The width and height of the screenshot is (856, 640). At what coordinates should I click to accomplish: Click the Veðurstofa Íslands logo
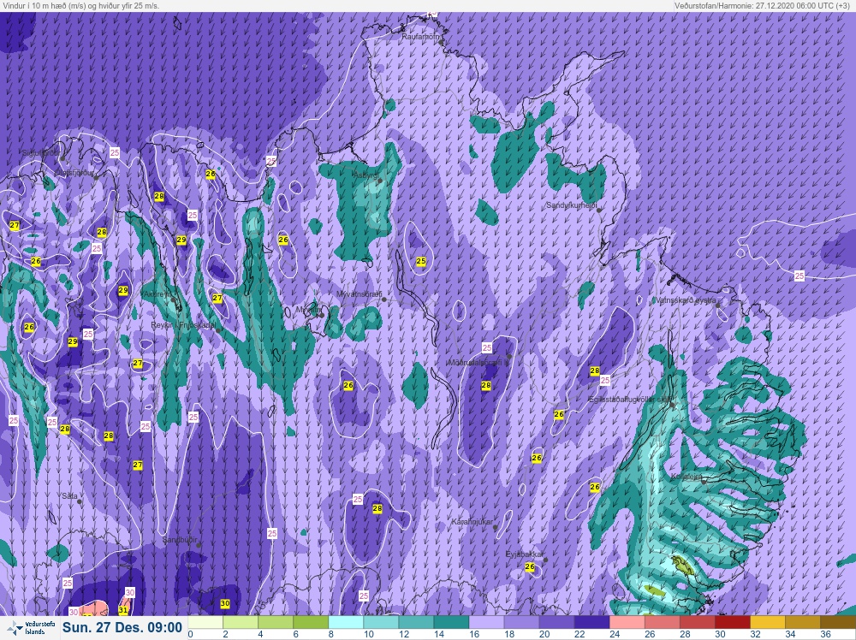point(30,627)
